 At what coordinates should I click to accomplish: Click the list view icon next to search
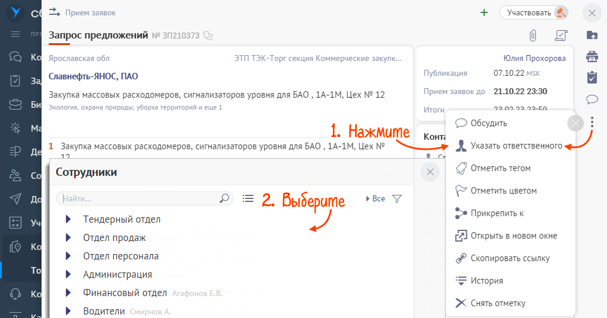coord(248,198)
